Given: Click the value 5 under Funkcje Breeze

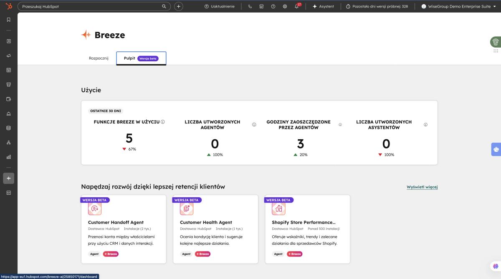Looking at the screenshot, I should pyautogui.click(x=129, y=138).
